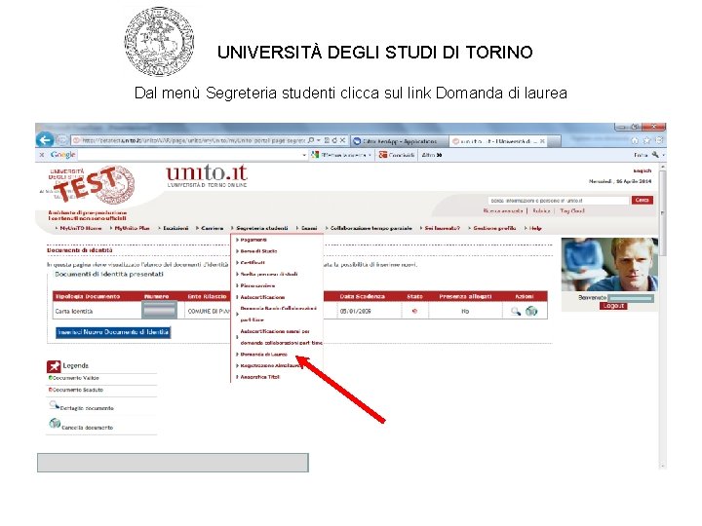
Task: Switch to the Citrix XenApp tab
Action: click(400, 141)
